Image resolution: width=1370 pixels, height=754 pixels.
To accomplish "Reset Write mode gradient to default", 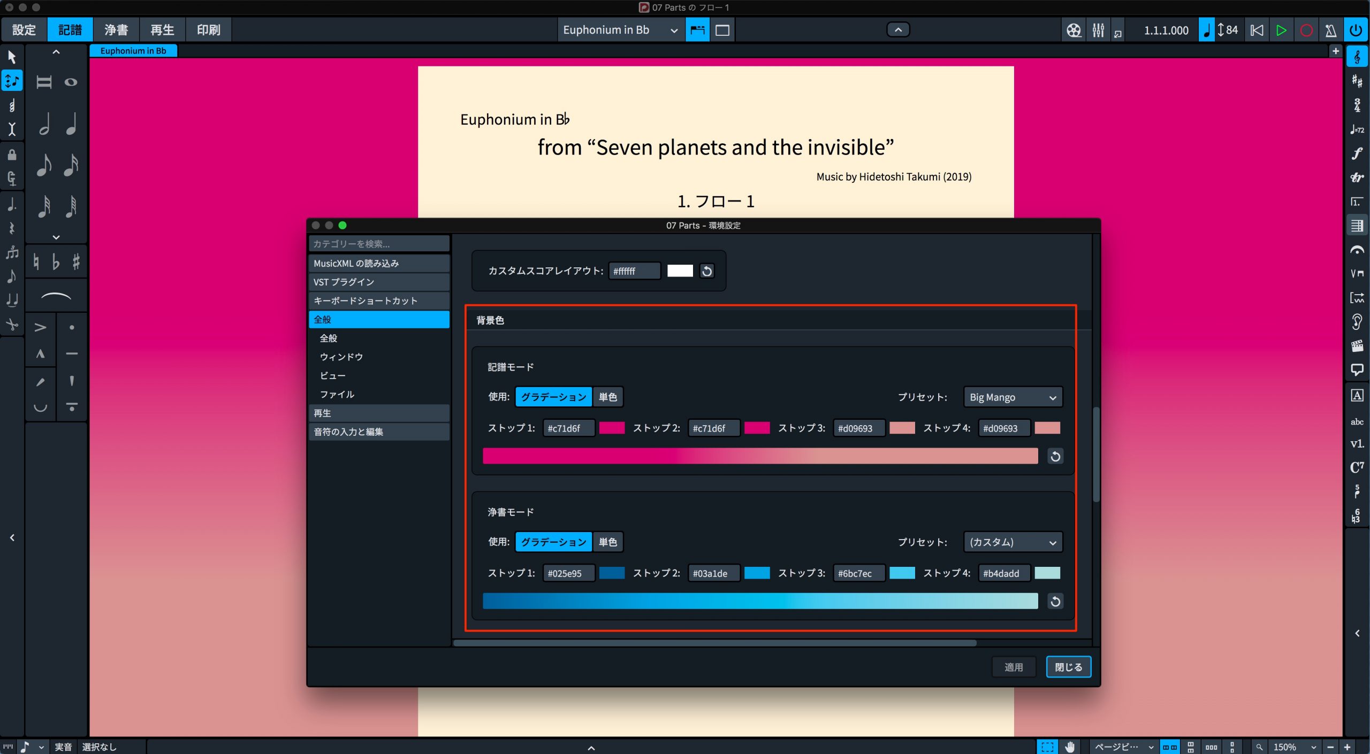I will [1055, 456].
